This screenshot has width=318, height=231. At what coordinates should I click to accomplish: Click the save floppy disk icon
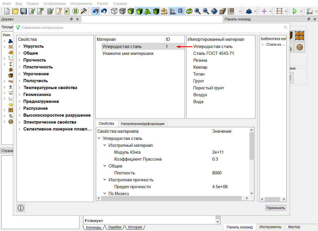point(24,11)
